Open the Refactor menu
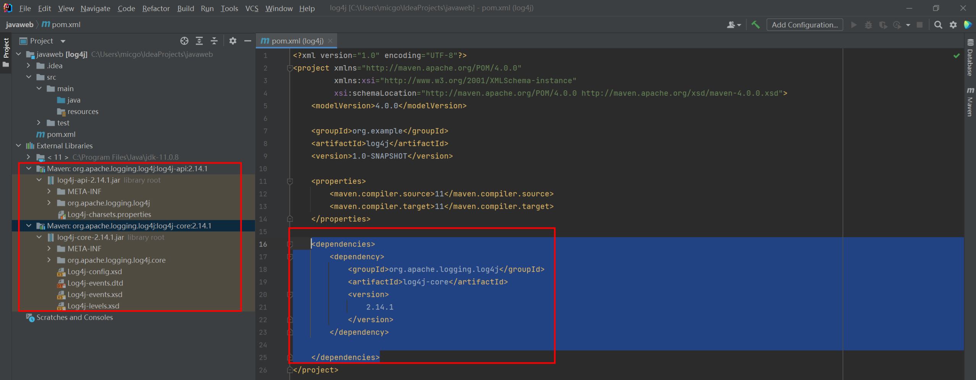 click(x=156, y=8)
